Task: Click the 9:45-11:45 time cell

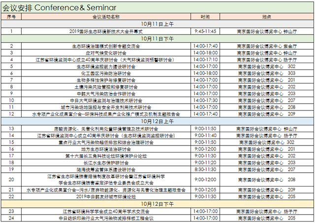Action: (x=206, y=31)
